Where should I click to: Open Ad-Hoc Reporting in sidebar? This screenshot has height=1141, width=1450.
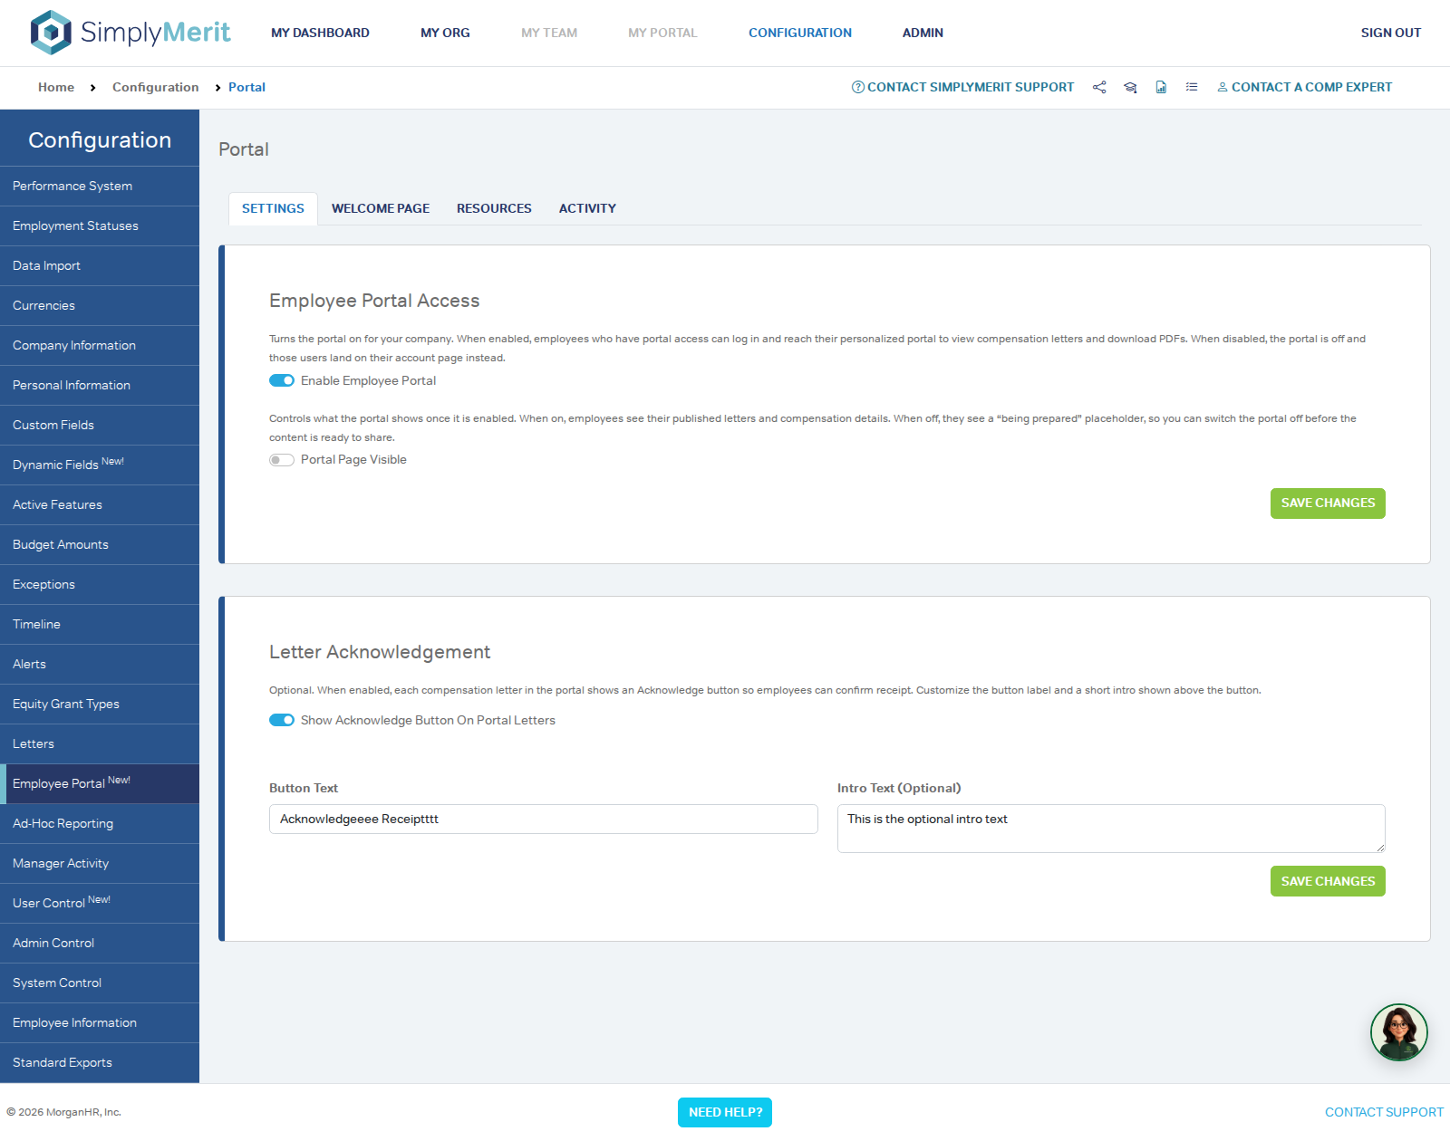(x=100, y=824)
